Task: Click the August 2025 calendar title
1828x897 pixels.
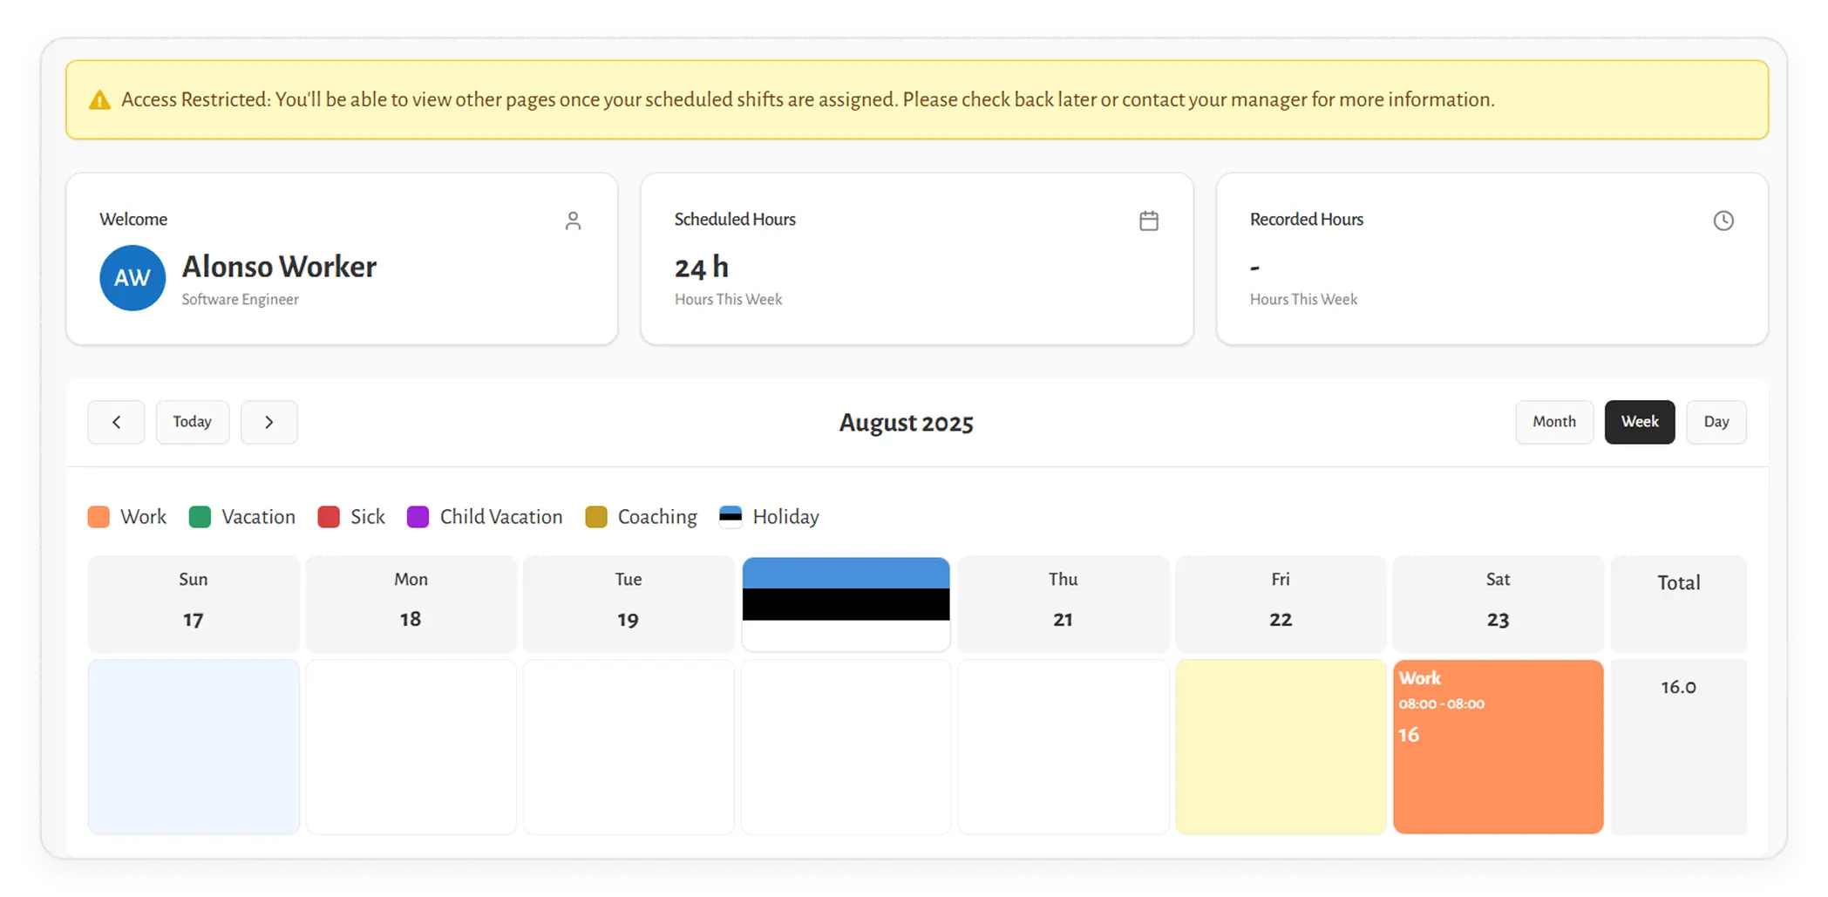Action: click(907, 423)
